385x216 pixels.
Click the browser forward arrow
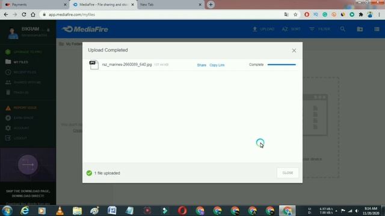(15, 14)
